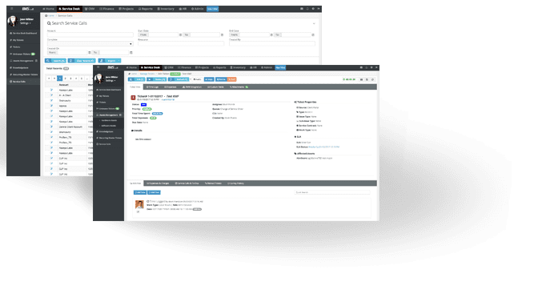Open End Date From calendar icon
This screenshot has width=546, height=306.
tap(271, 35)
